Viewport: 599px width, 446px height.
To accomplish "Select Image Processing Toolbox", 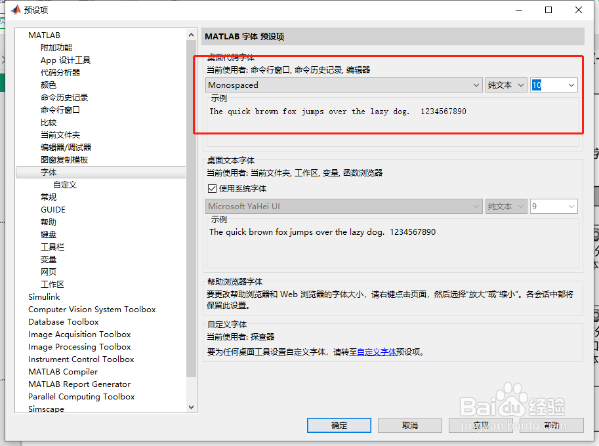I will tap(79, 347).
